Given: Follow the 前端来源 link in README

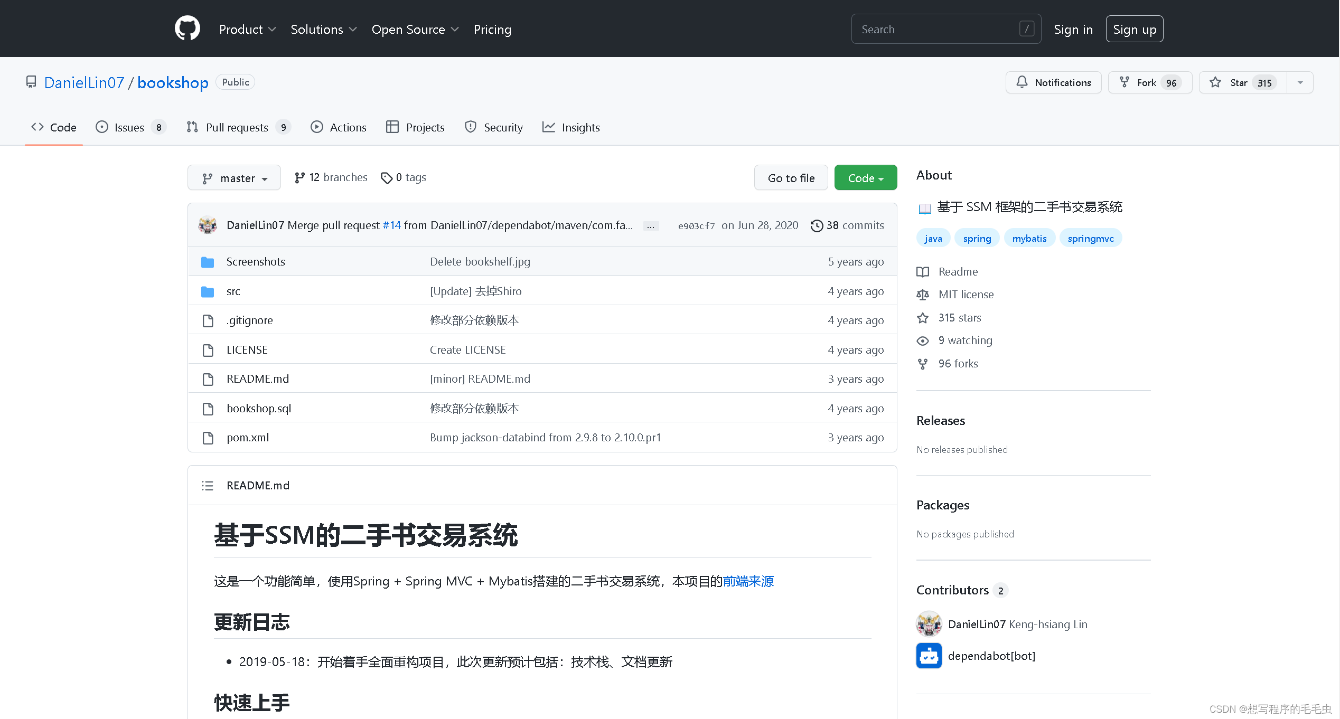Looking at the screenshot, I should [x=748, y=581].
